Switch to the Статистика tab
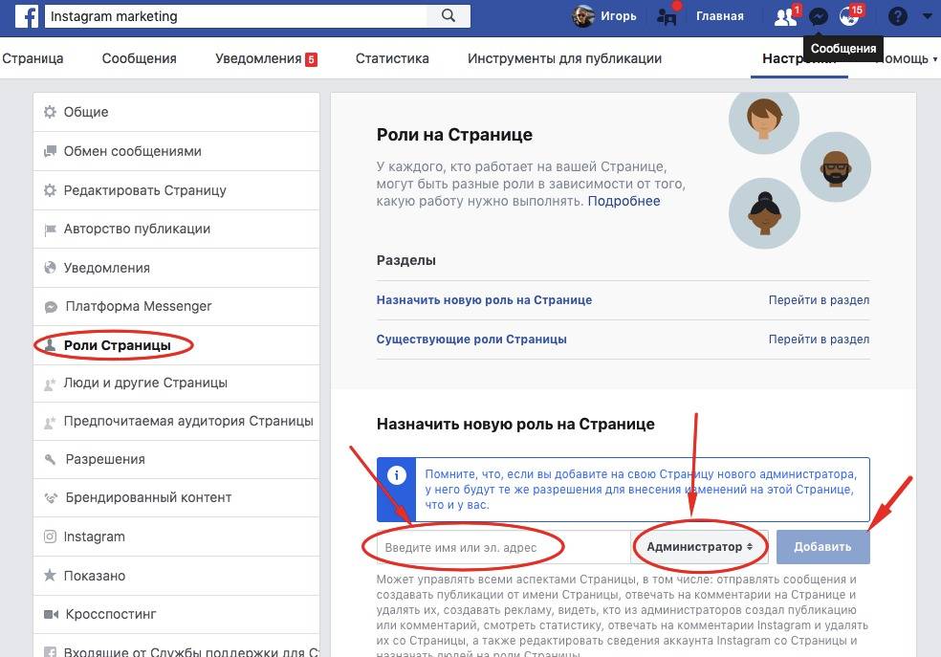The height and width of the screenshot is (657, 941). (392, 58)
